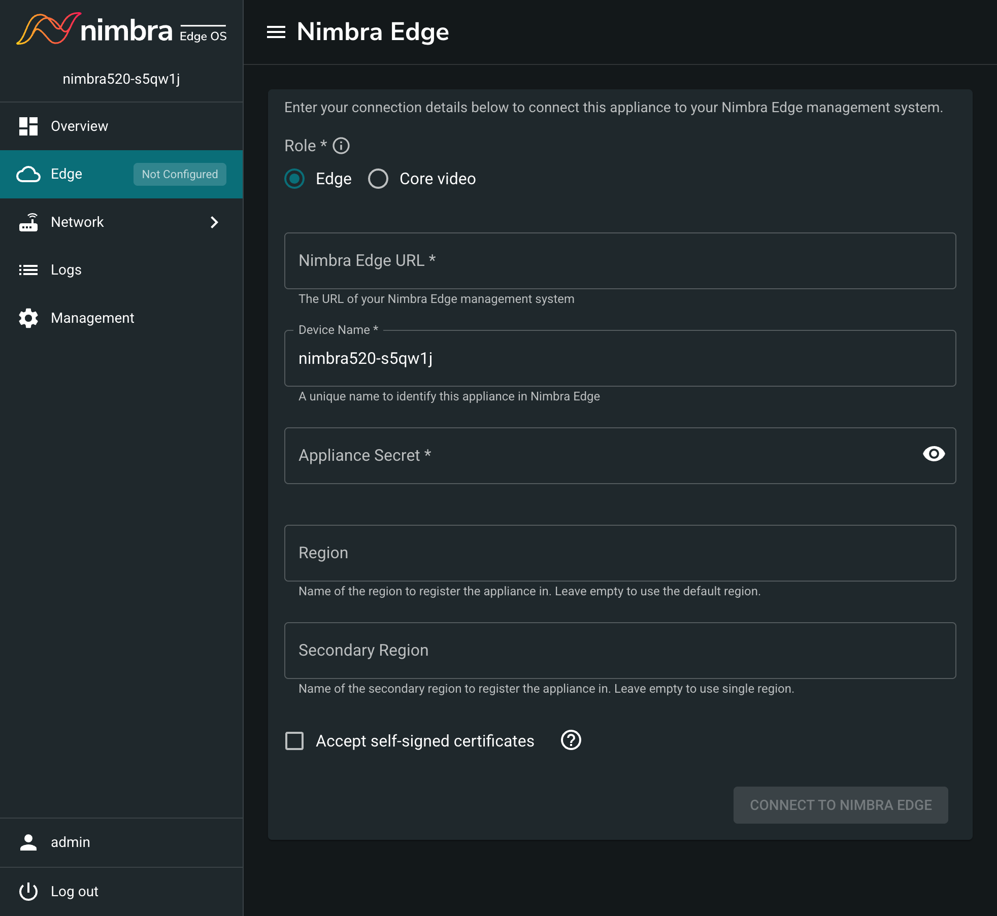Open help icon for self-signed certificates

[x=571, y=740]
